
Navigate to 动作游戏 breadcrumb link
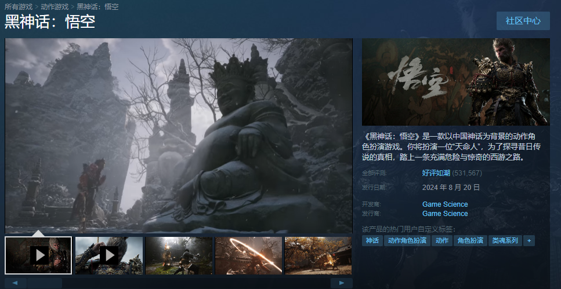(55, 6)
